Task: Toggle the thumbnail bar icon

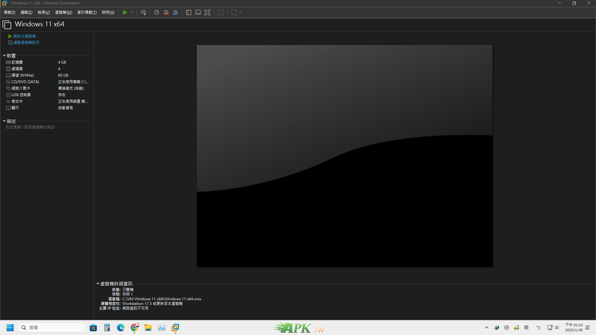Action: pyautogui.click(x=198, y=12)
